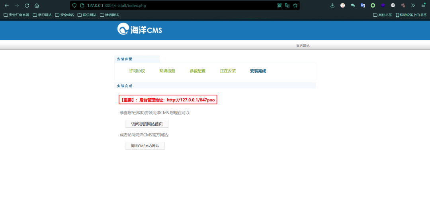Select the 参数配置 install step
Screen dimensions: 430x218
197,71
